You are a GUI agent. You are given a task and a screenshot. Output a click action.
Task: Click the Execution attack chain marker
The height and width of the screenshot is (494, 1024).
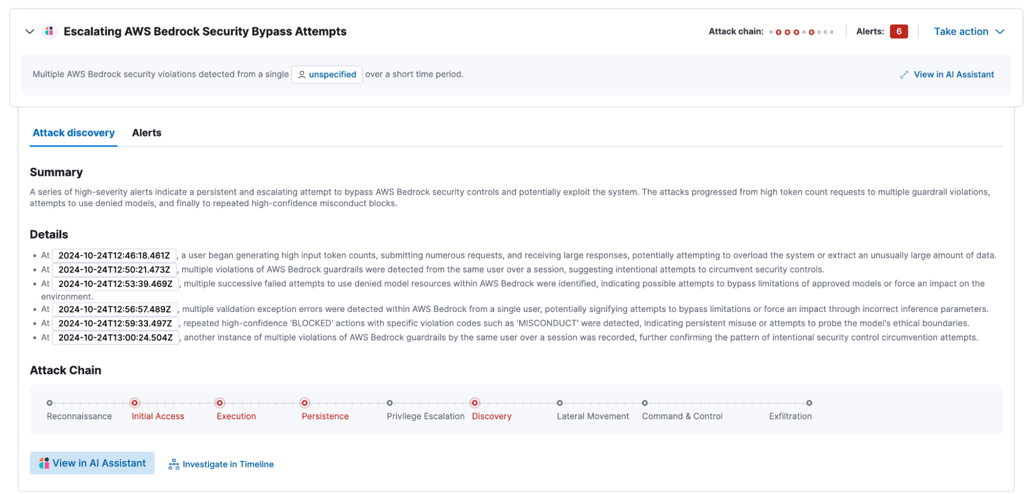click(220, 403)
